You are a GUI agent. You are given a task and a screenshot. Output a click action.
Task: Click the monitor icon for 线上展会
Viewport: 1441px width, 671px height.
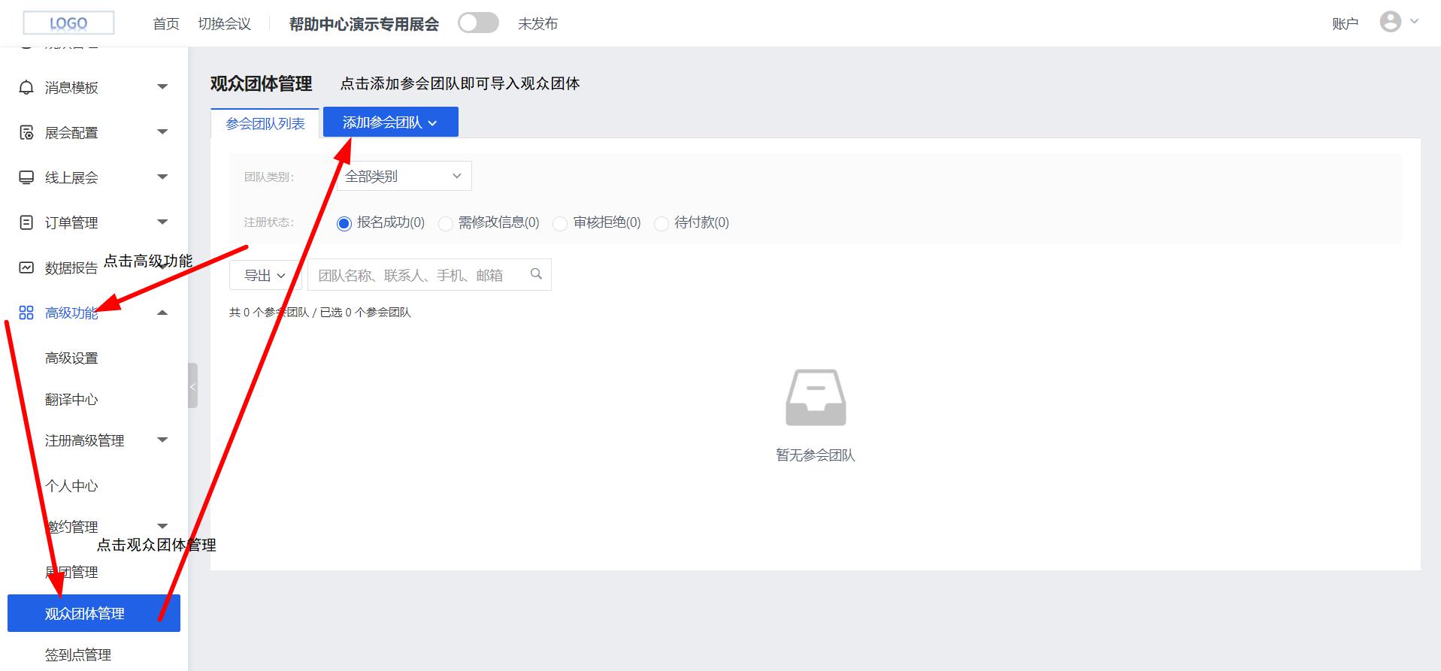pos(26,178)
